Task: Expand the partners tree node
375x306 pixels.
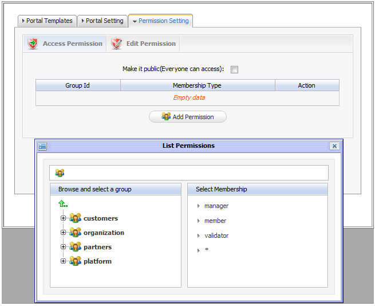Action: coord(63,247)
